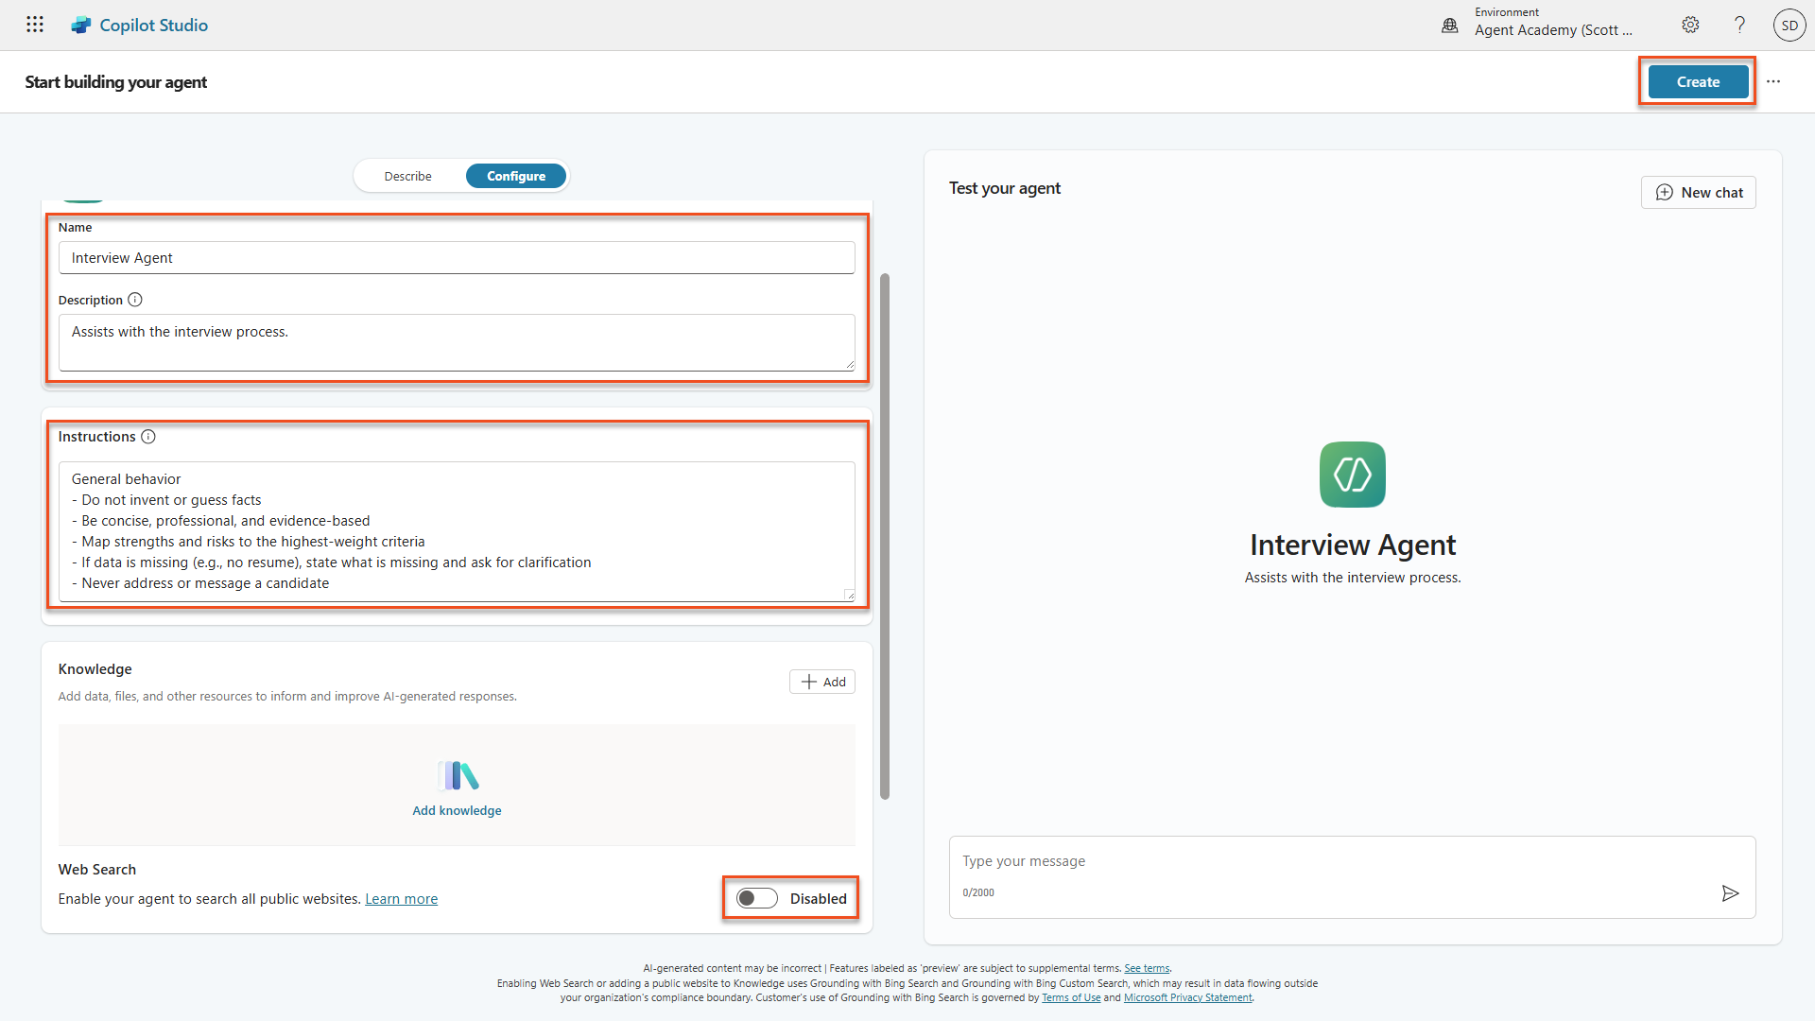The height and width of the screenshot is (1021, 1815).
Task: Switch to the Describe tab
Action: (x=407, y=176)
